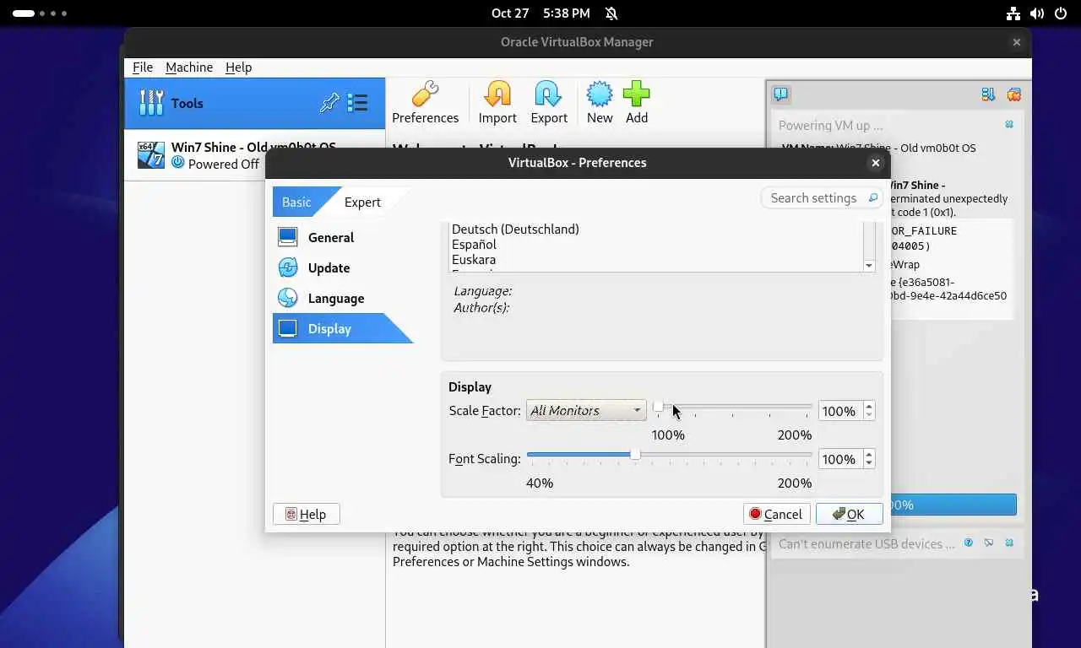The image size is (1081, 648).
Task: Click the Tools wrench icon in sidebar
Action: (151, 103)
